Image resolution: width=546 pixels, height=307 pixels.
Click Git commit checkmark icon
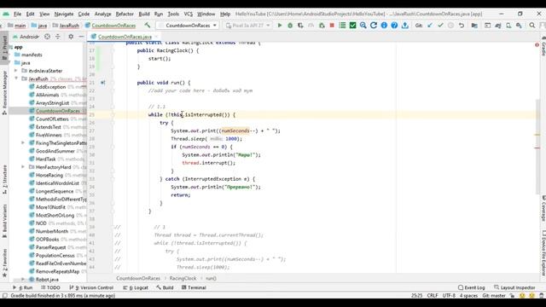click(x=440, y=26)
